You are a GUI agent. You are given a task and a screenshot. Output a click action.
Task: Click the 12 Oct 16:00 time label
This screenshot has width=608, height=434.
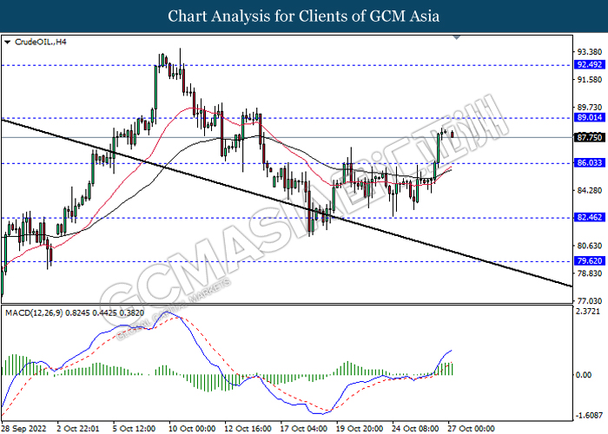click(248, 429)
